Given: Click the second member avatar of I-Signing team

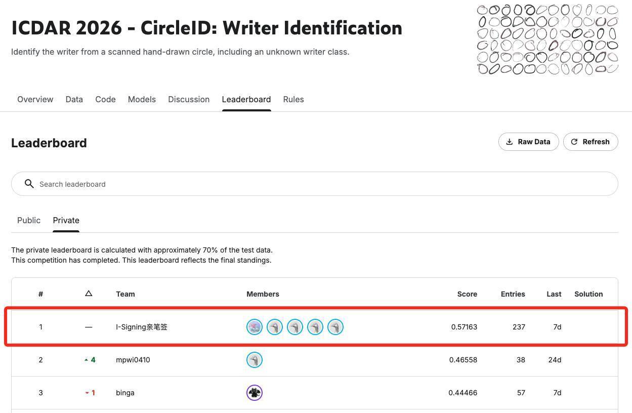Looking at the screenshot, I should click(275, 327).
